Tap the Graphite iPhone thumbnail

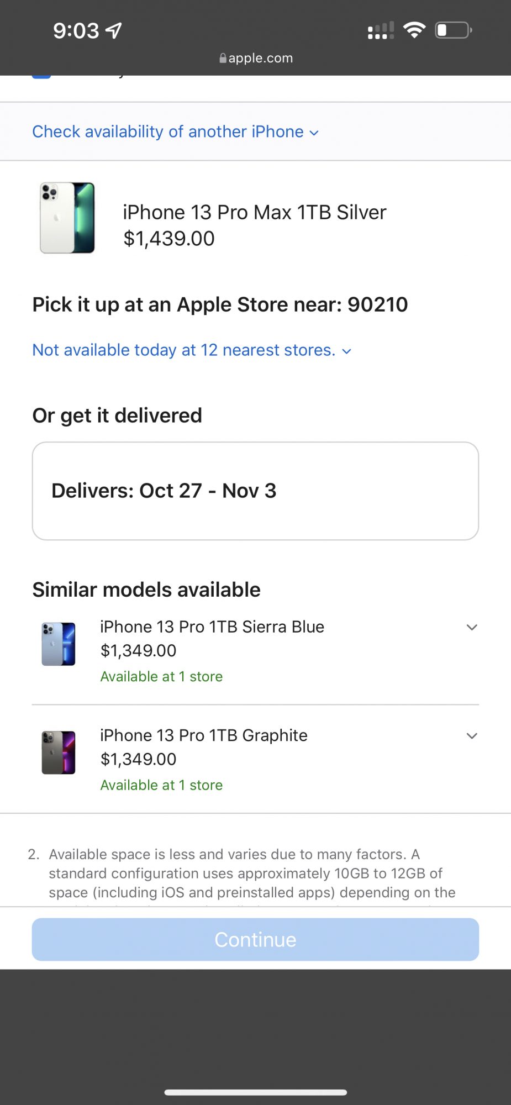click(59, 753)
